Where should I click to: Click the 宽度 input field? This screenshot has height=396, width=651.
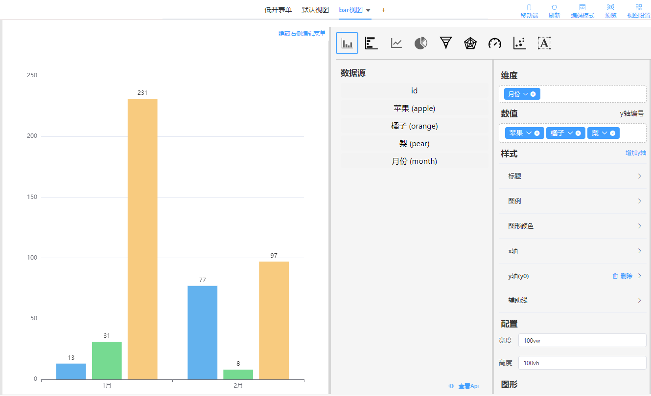[582, 340]
